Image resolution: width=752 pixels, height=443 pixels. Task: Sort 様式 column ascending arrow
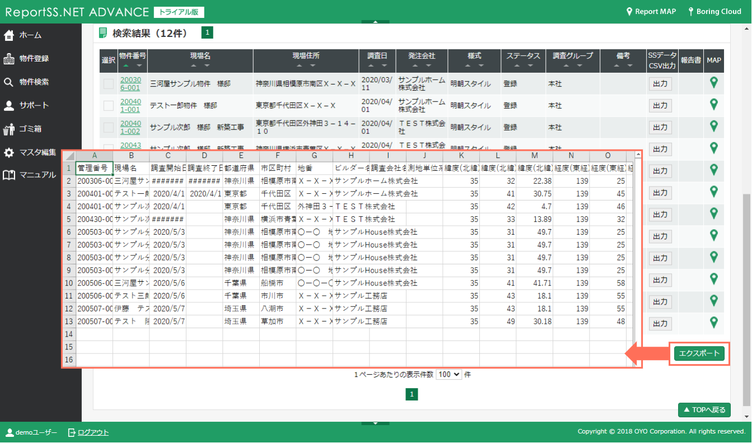click(468, 66)
